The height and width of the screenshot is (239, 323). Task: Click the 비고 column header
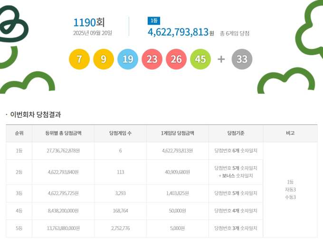pos(290,133)
